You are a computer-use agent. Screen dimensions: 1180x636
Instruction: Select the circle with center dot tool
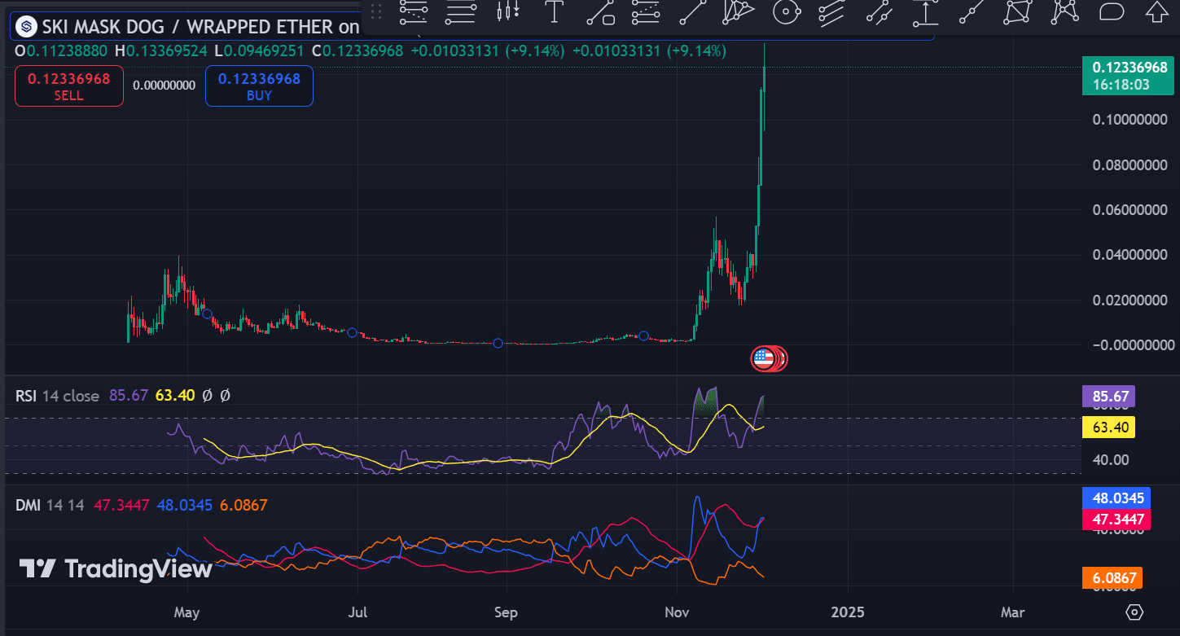pyautogui.click(x=786, y=11)
